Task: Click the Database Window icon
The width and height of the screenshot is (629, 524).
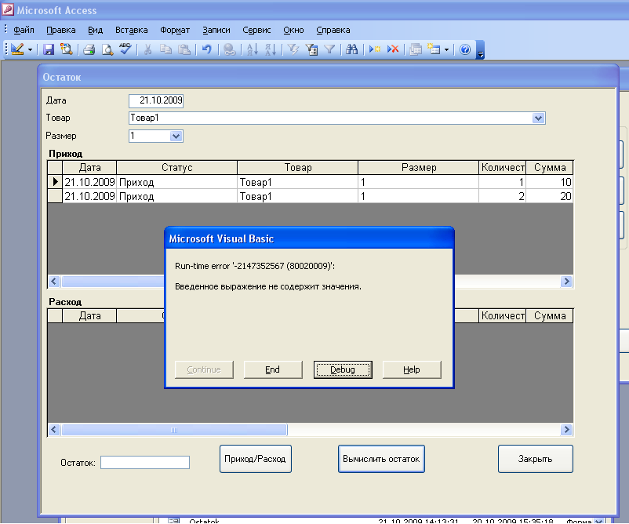Action: click(416, 49)
